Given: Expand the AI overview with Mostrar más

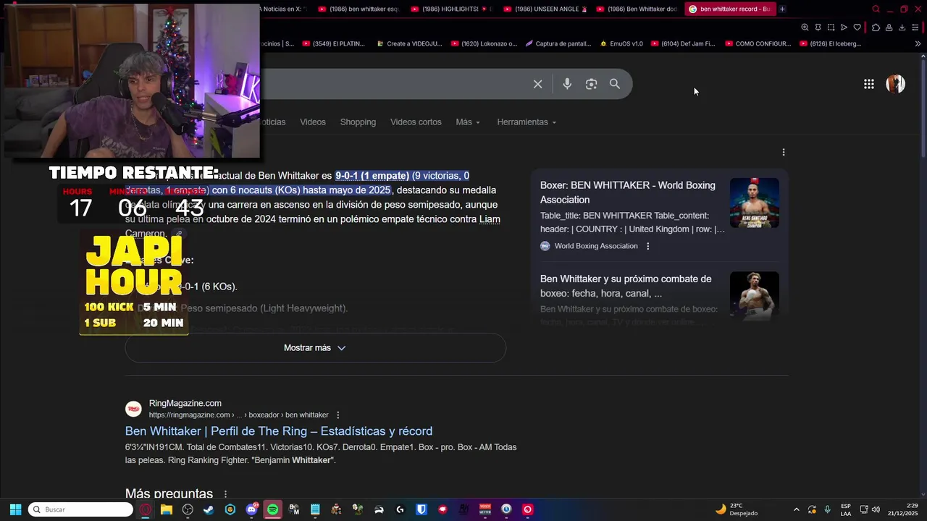Looking at the screenshot, I should [315, 348].
